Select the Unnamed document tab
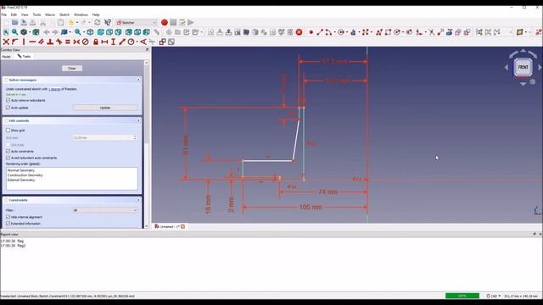543x305 pixels. pos(170,226)
